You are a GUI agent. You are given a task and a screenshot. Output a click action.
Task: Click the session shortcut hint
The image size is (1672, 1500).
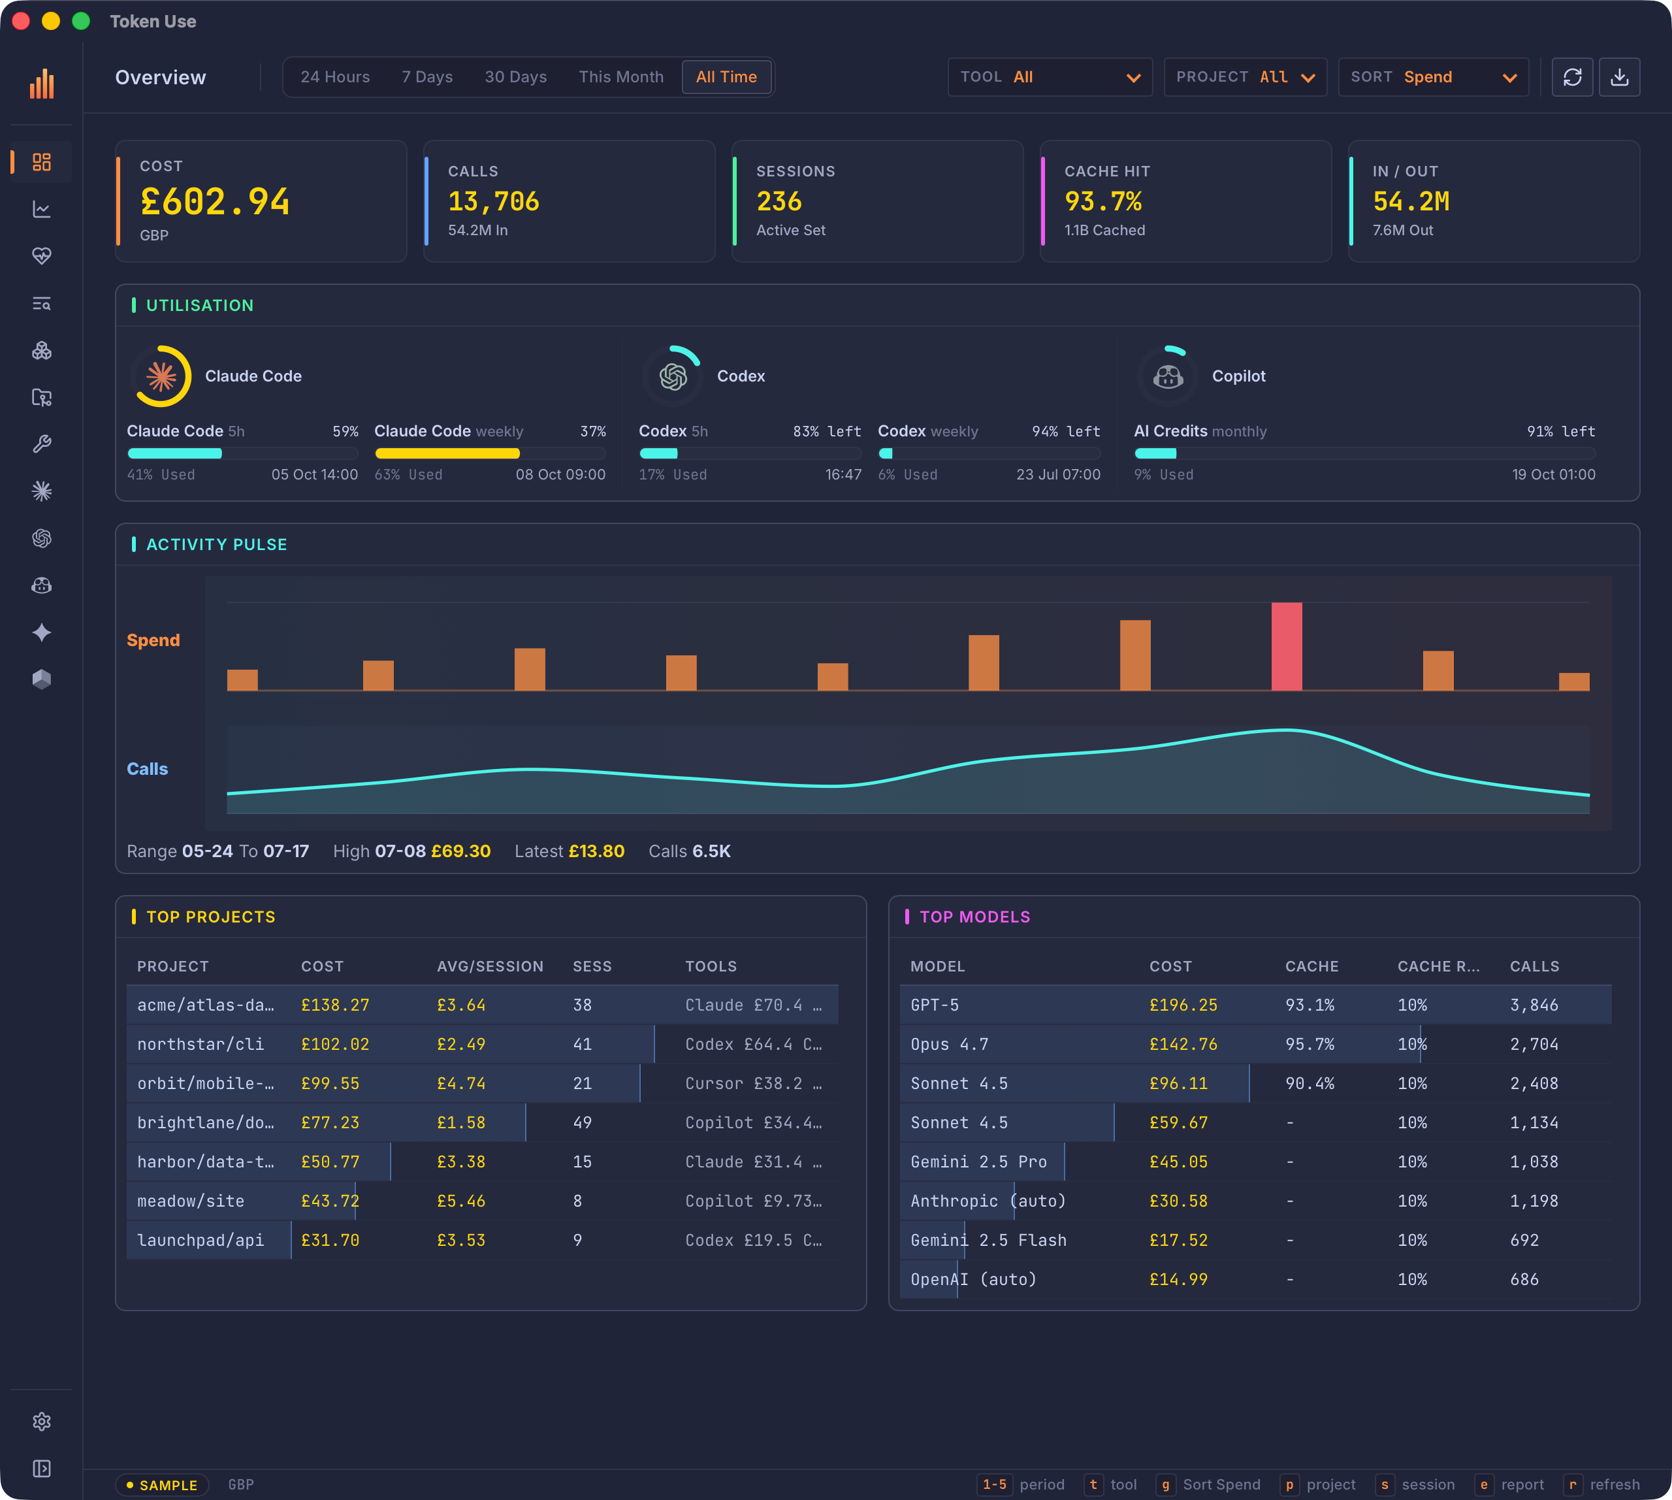coord(1415,1484)
